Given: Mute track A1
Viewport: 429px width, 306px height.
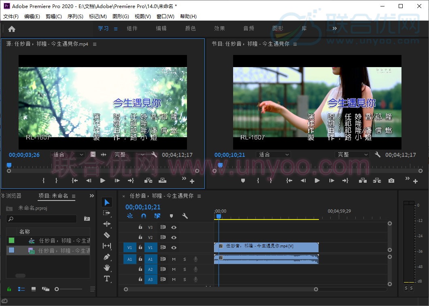Looking at the screenshot, I should pos(174,259).
